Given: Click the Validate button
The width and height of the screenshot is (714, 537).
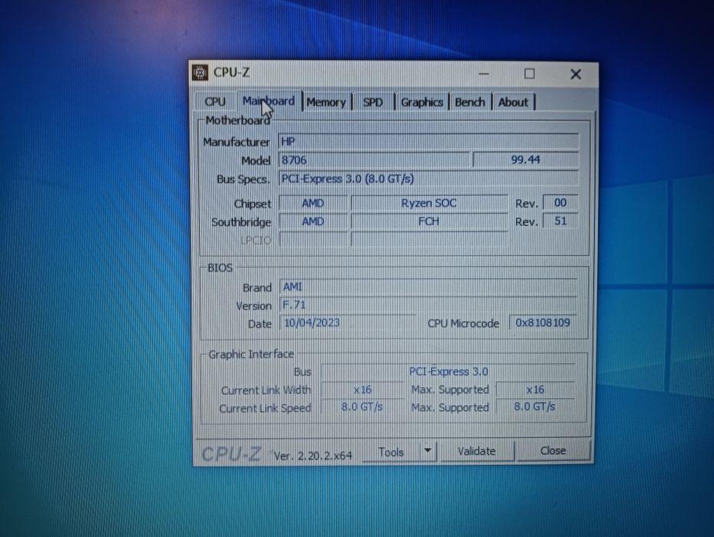Looking at the screenshot, I should click(477, 451).
